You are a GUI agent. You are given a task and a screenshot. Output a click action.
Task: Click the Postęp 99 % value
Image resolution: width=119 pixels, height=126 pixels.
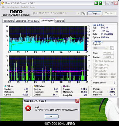113,89
